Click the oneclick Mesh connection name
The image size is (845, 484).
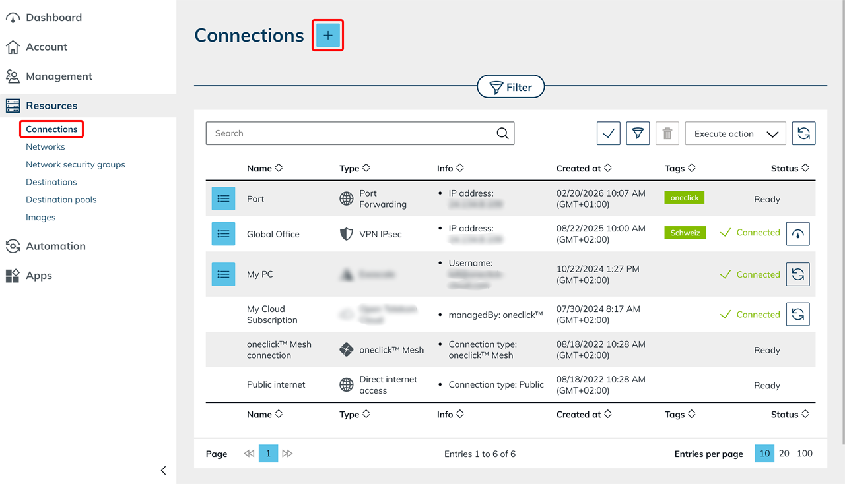(x=279, y=349)
